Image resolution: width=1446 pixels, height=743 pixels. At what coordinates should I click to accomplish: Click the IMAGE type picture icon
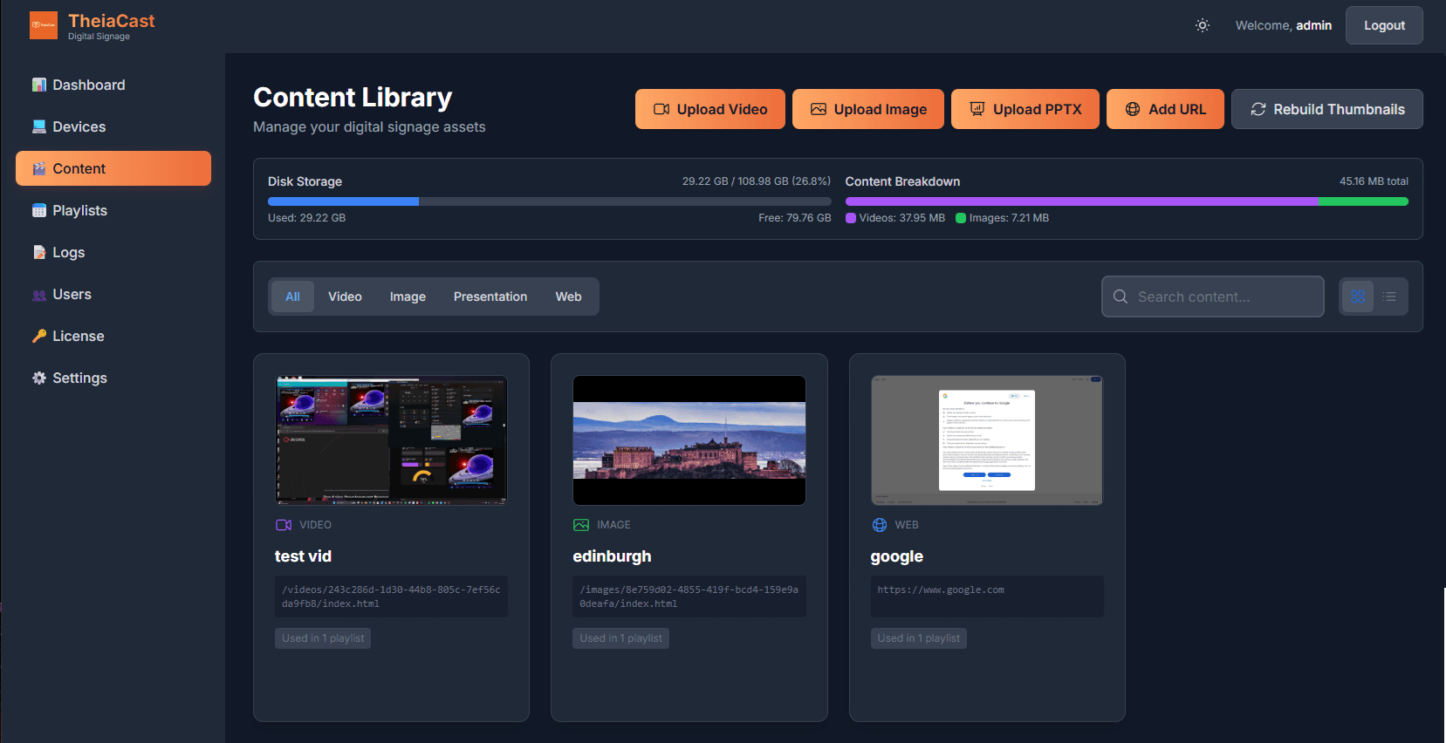tap(581, 525)
